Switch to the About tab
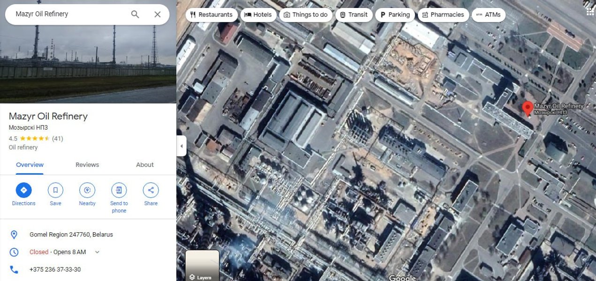The image size is (596, 281). 145,165
